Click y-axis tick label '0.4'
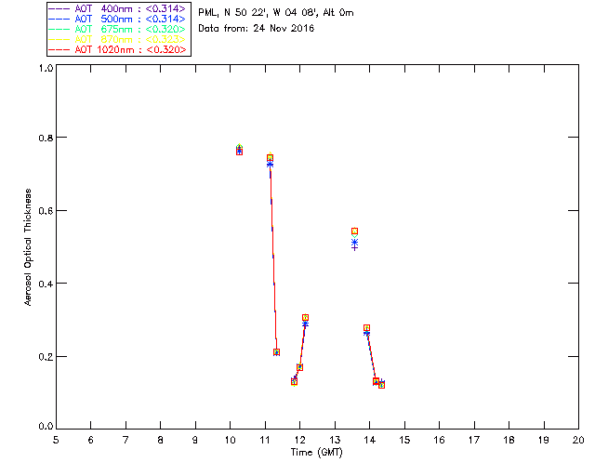Screen dimensions: 595x476 (46, 284)
